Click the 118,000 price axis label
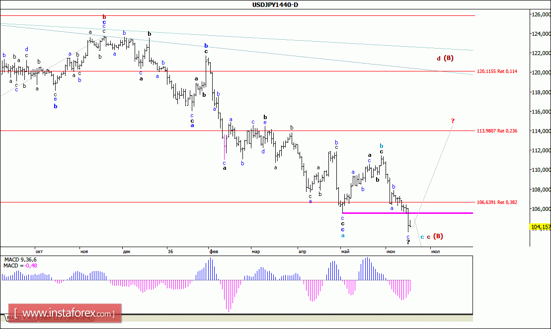The height and width of the screenshot is (329, 551). click(x=541, y=92)
